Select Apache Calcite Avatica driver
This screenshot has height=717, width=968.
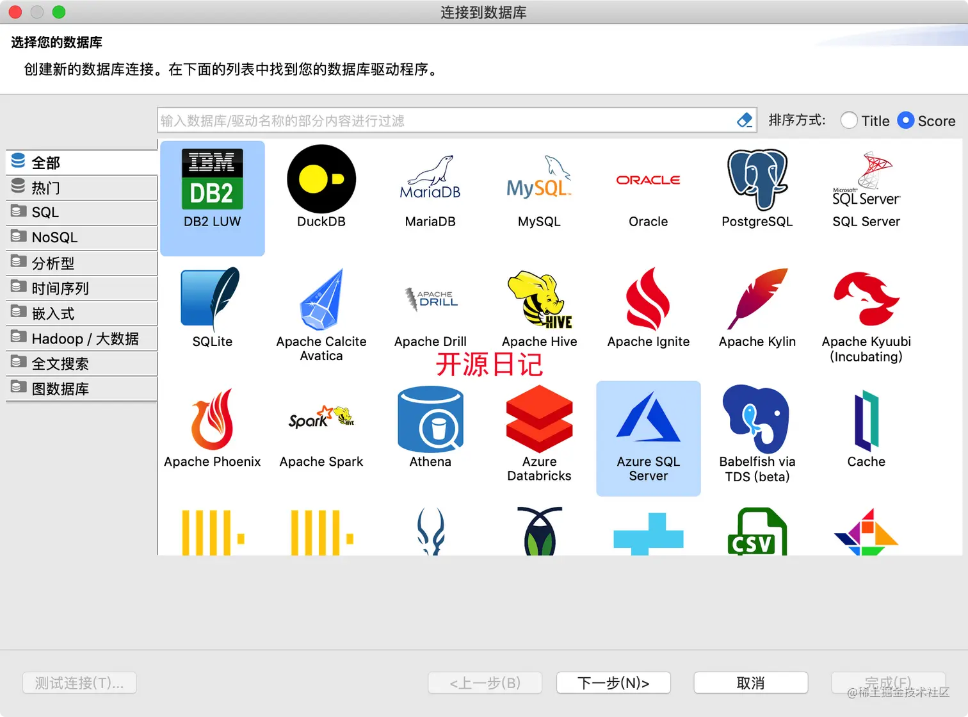click(x=321, y=314)
